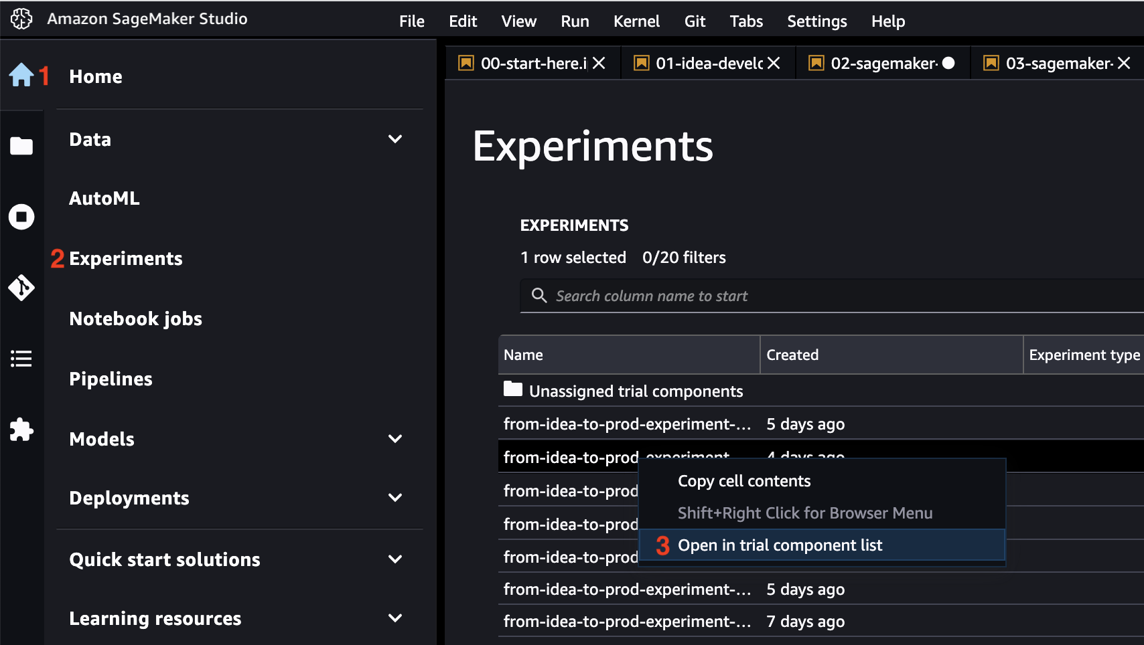Click the search magnifier icon
The image size is (1144, 645).
[539, 295]
